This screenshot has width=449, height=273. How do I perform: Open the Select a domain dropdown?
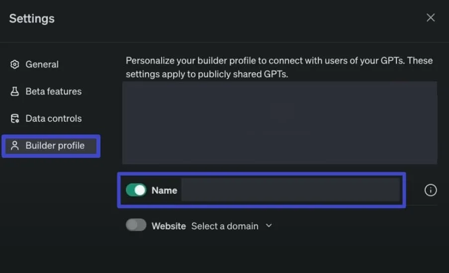(231, 226)
